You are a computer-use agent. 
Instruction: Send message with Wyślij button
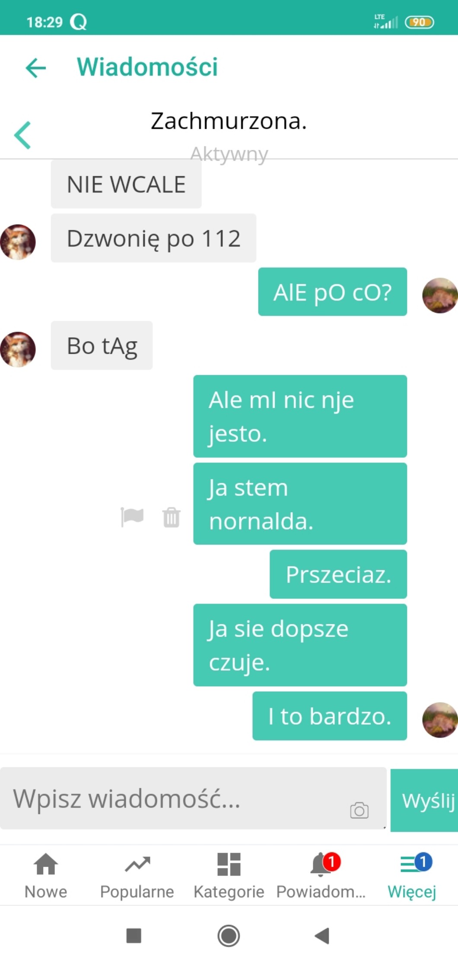point(424,800)
